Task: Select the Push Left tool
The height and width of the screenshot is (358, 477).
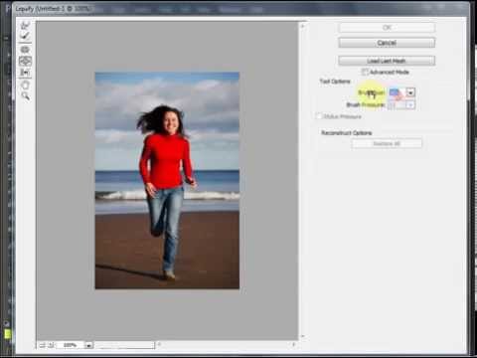Action: [25, 73]
